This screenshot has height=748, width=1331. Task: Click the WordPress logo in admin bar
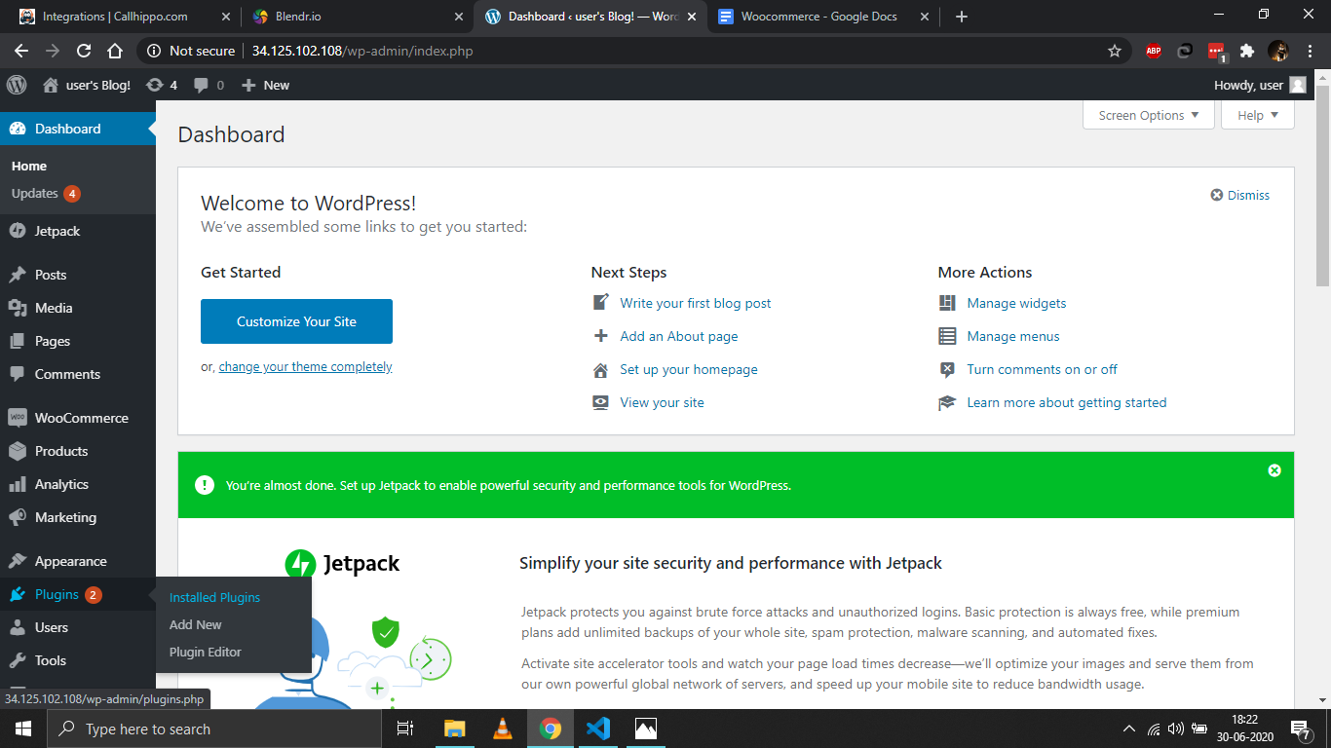click(17, 85)
